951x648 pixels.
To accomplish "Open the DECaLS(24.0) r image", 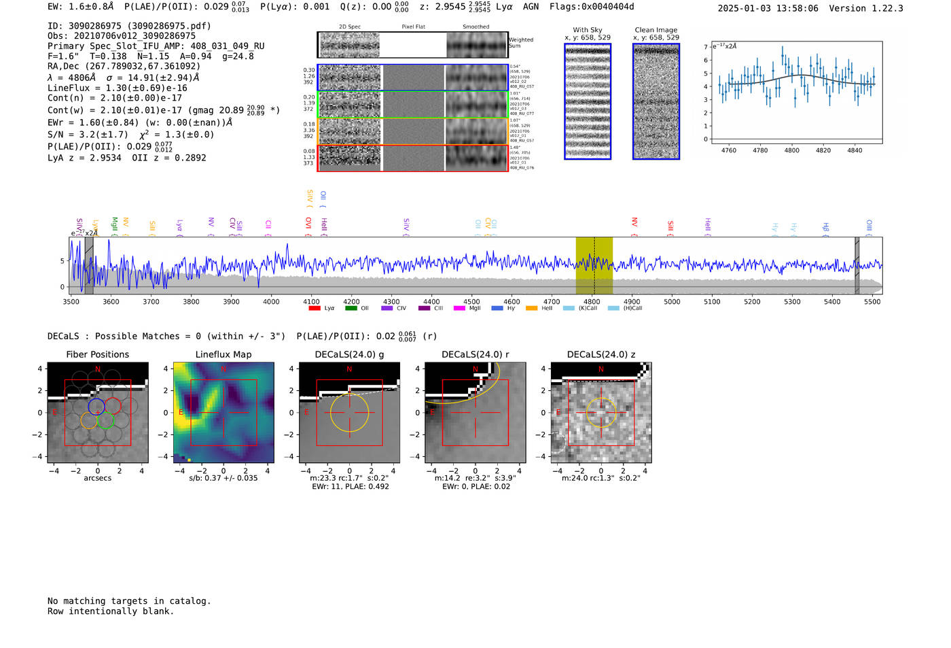I will point(475,412).
